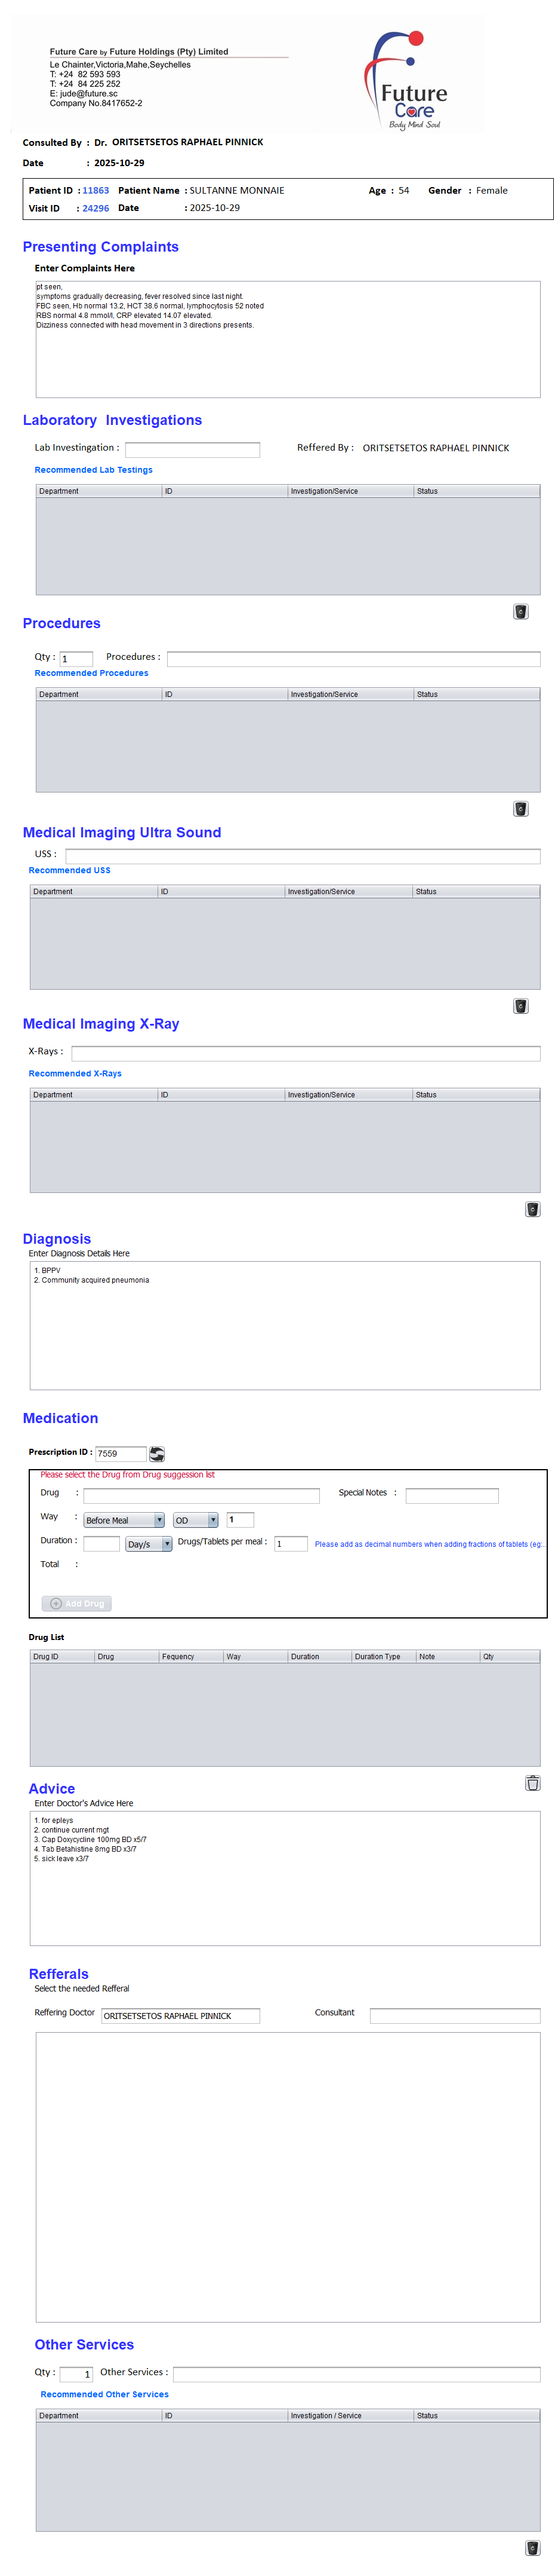Click delete icon under Other Services table

coord(532,2548)
